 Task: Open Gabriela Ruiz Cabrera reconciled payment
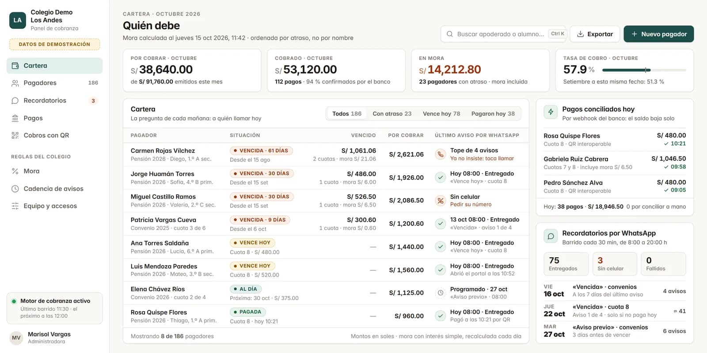click(x=615, y=163)
